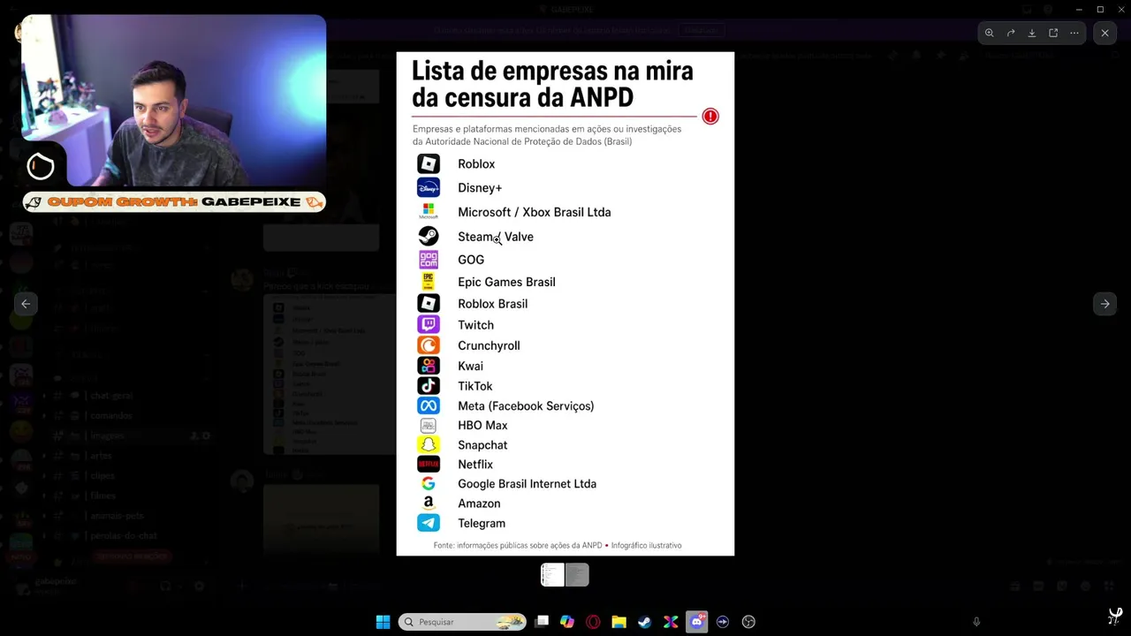Image resolution: width=1131 pixels, height=636 pixels.
Task: Open Steam from the taskbar
Action: [x=645, y=622]
